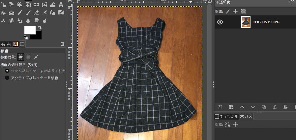The image size is (296, 140).
Task: Toggle the layer alpha channel lock
Action: (x=243, y=11)
